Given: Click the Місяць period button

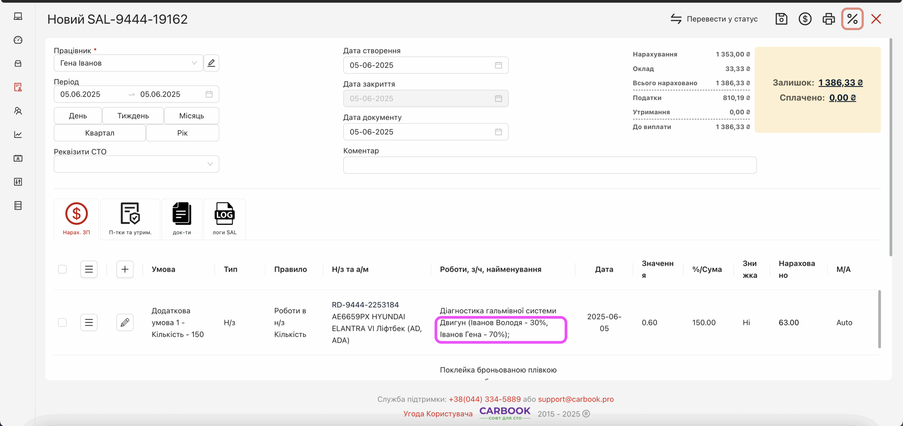Looking at the screenshot, I should tap(192, 116).
